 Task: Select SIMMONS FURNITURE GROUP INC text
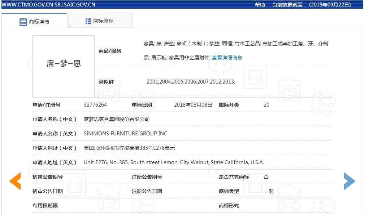click(x=126, y=134)
